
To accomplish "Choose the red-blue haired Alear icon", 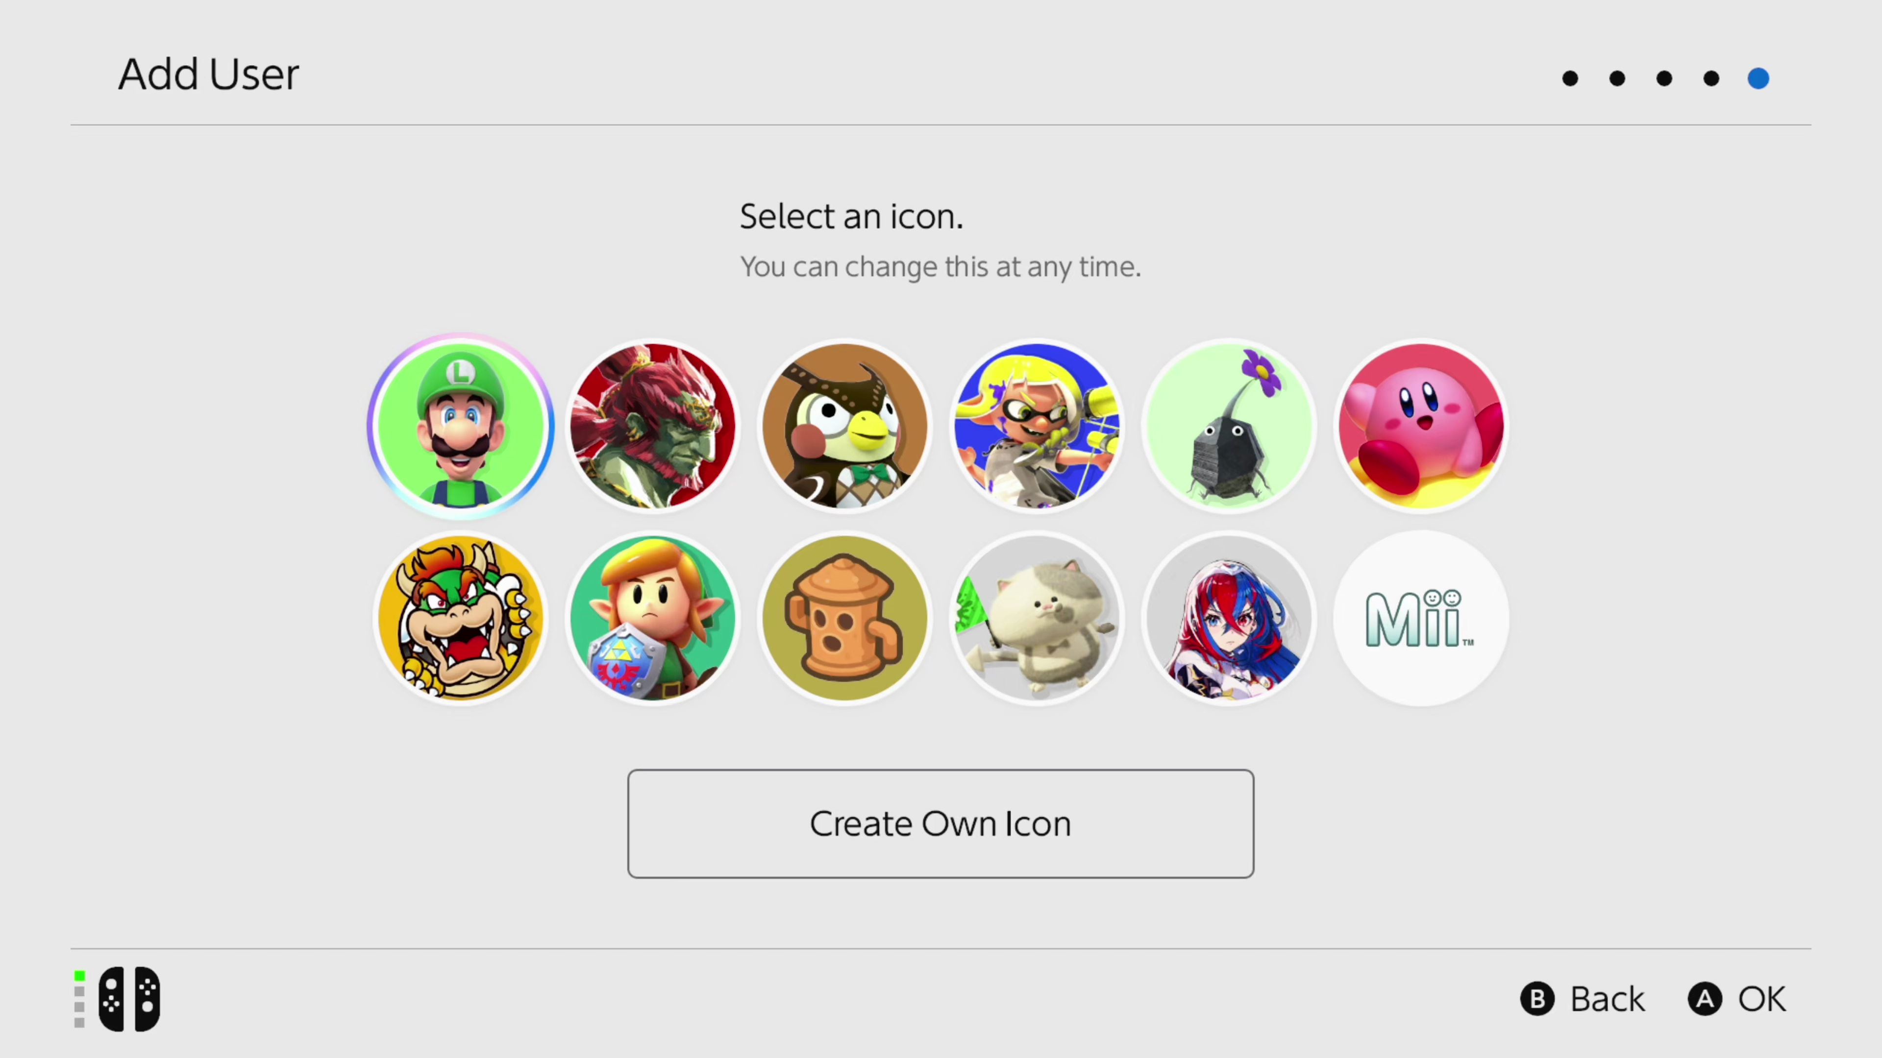I will [1229, 618].
